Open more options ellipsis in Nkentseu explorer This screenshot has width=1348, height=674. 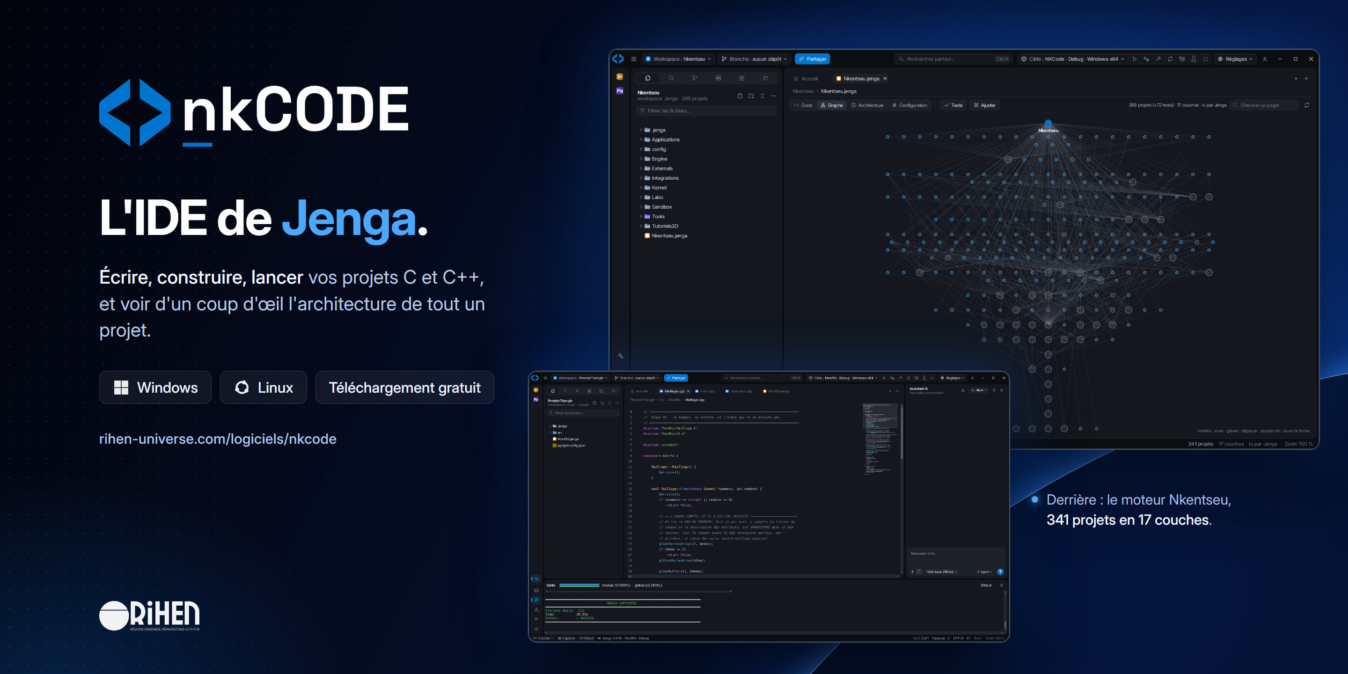coord(773,96)
